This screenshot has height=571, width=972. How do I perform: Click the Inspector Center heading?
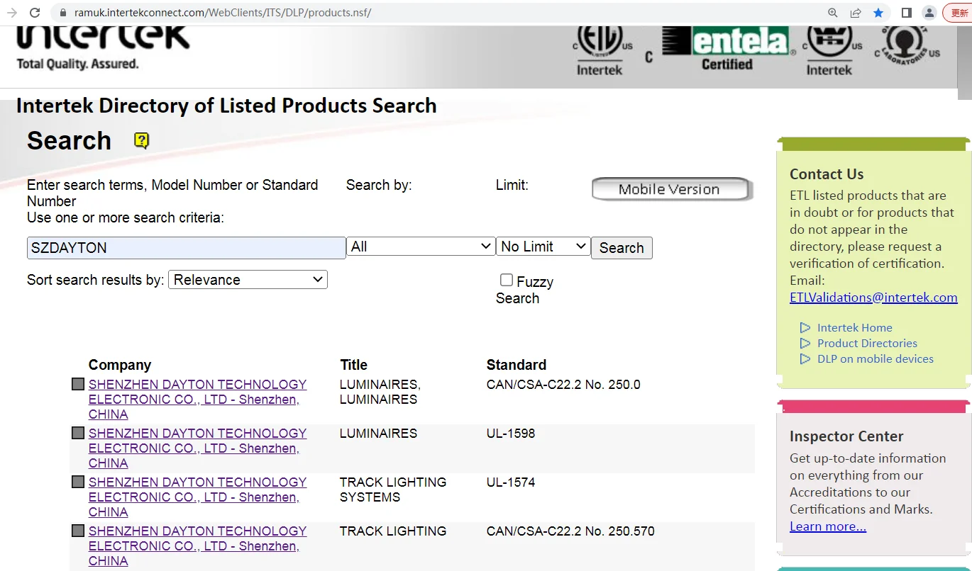click(x=846, y=436)
